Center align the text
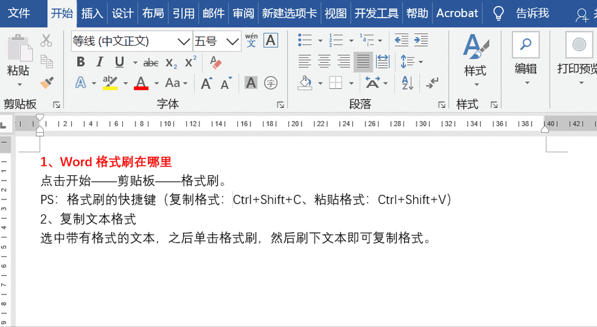 pyautogui.click(x=324, y=61)
